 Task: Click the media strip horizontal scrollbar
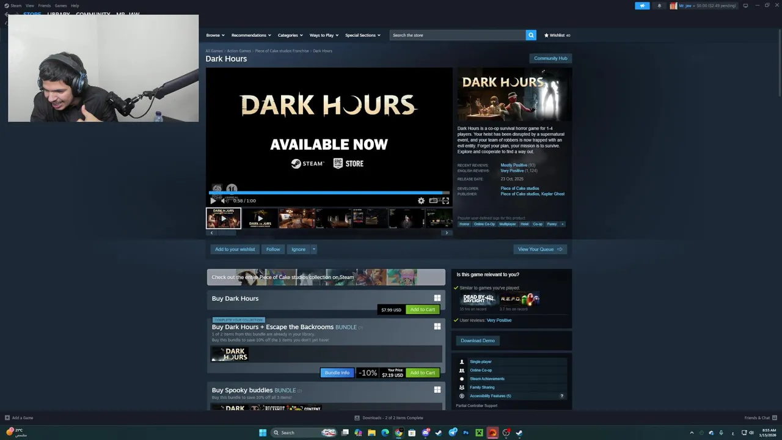[329, 233]
